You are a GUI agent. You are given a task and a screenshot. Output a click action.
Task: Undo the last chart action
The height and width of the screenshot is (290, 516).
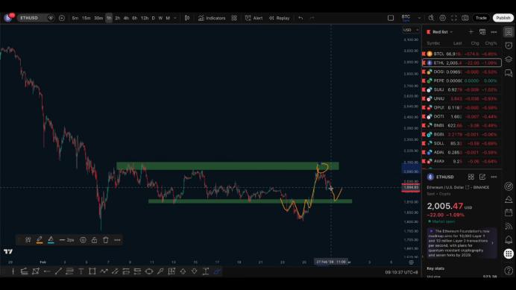301,18
